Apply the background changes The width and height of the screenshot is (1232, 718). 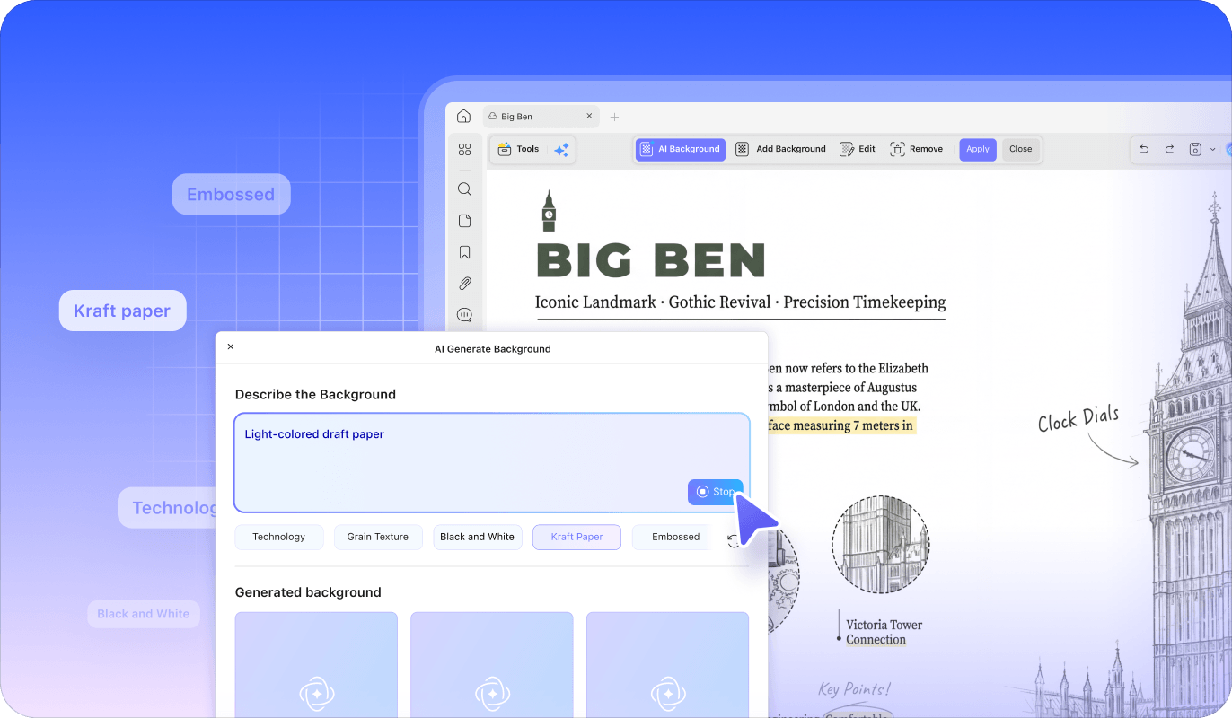[x=978, y=150]
